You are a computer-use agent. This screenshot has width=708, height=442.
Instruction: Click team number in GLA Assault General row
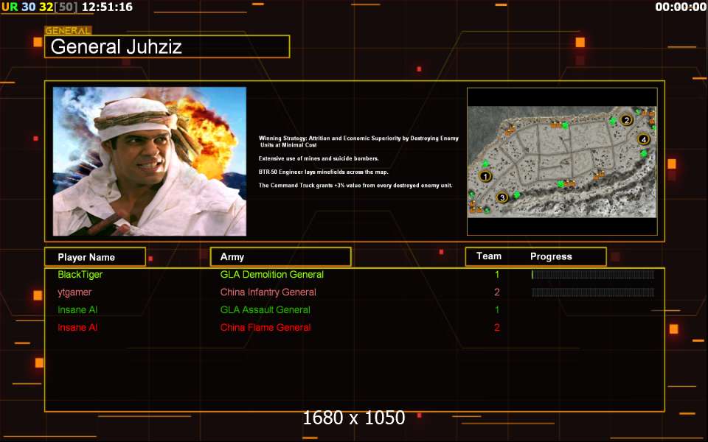click(x=497, y=310)
